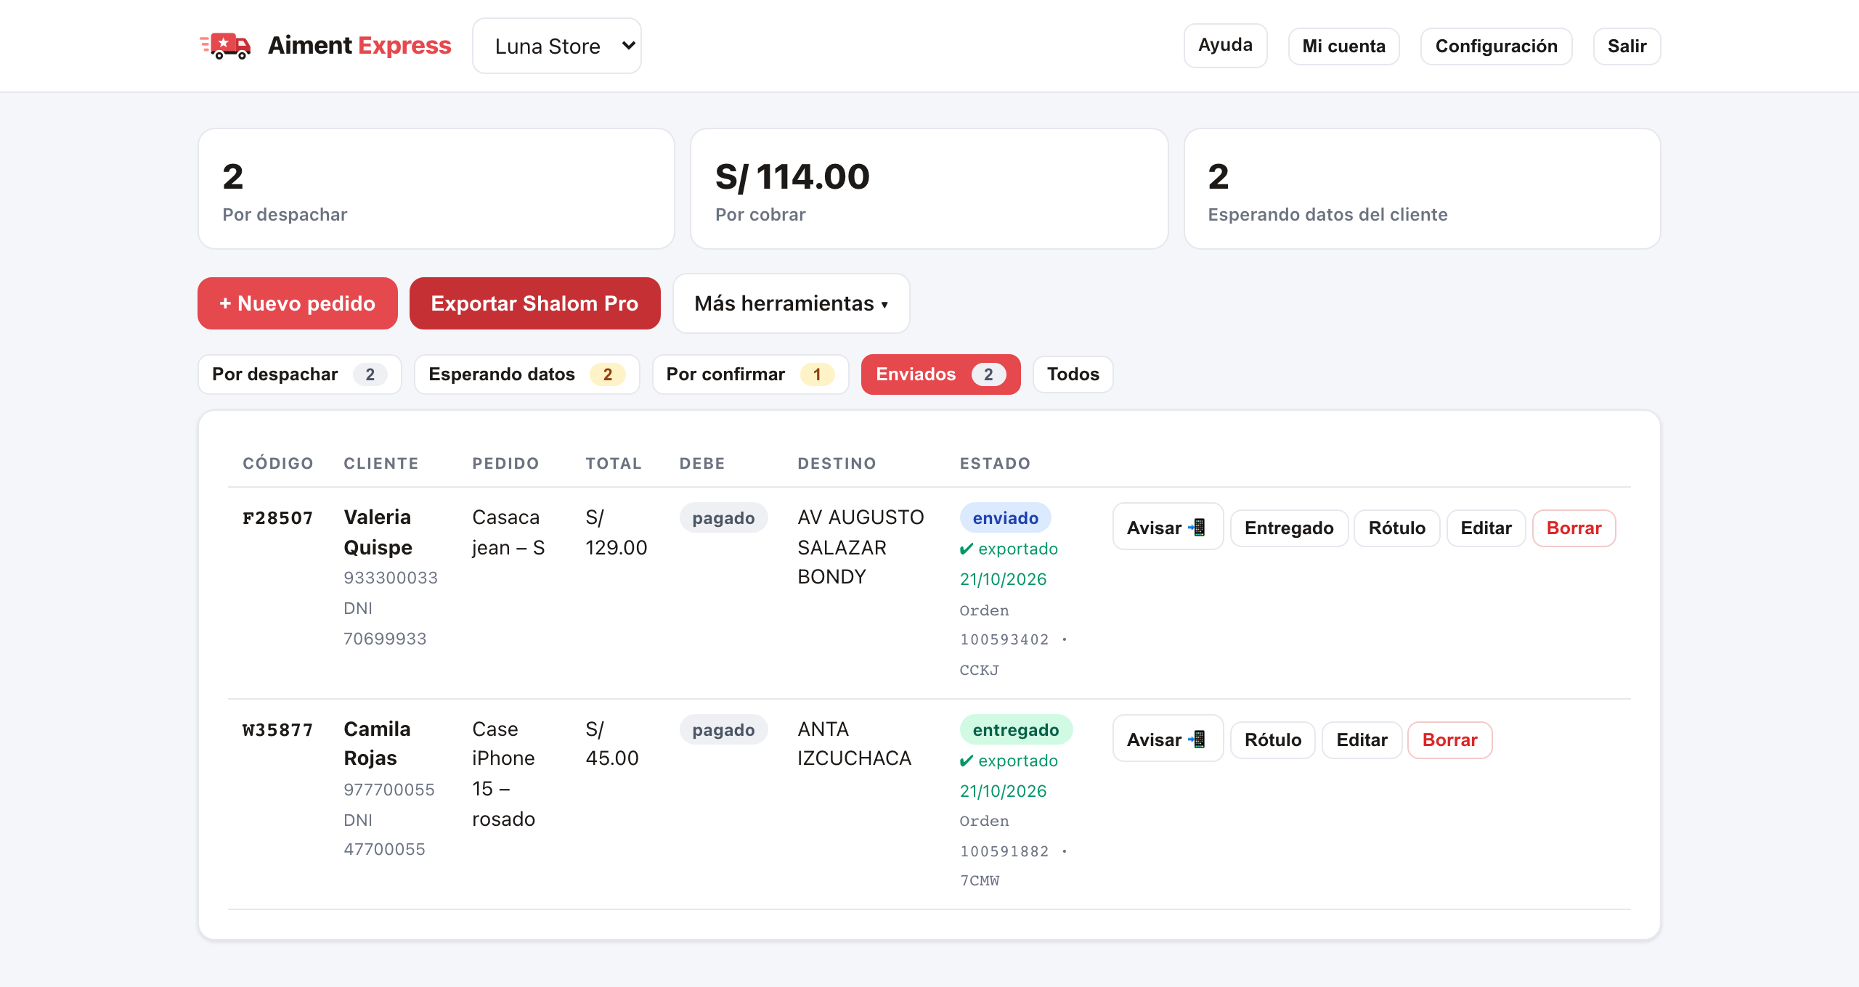The height and width of the screenshot is (987, 1859).
Task: Open the Luna Store selector dropdown
Action: tap(557, 46)
